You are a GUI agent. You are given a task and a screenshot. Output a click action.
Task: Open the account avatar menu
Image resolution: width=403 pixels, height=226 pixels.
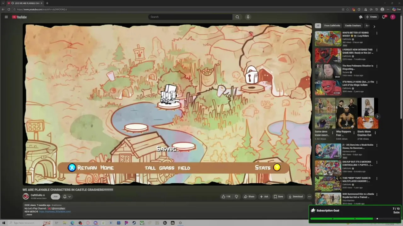tap(393, 17)
